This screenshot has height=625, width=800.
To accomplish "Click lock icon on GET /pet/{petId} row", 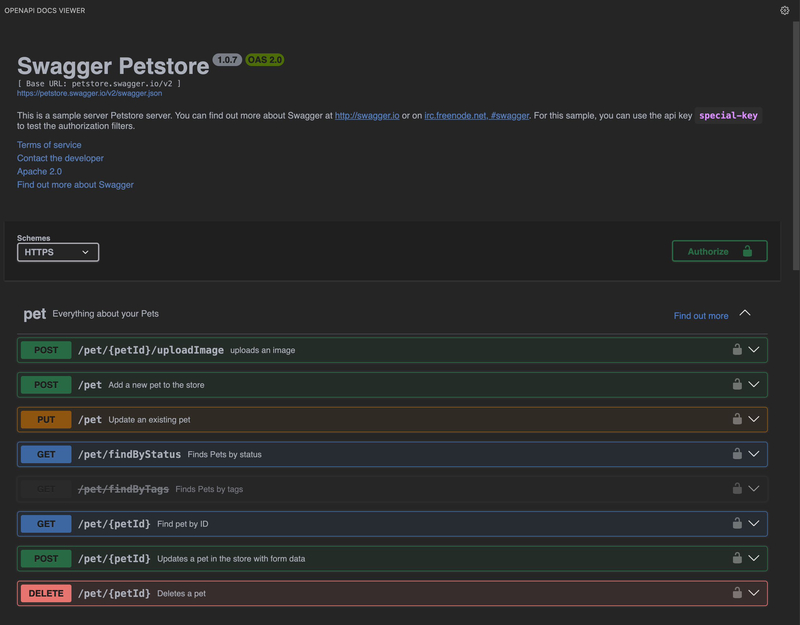I will (x=737, y=524).
